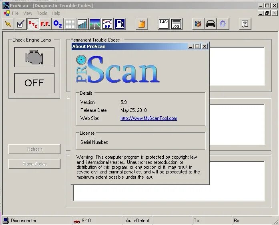Open the View menu
The width and height of the screenshot is (279, 225).
[28, 13]
